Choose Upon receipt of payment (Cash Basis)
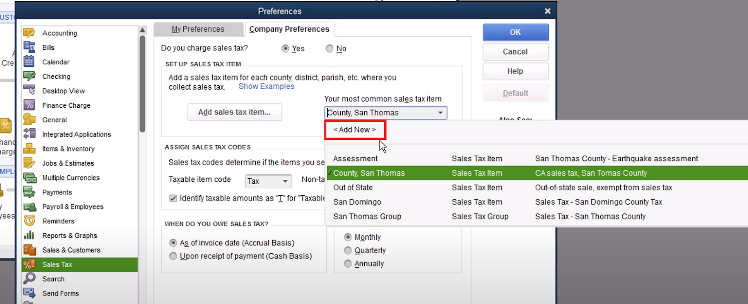This screenshot has height=304, width=748. point(173,256)
